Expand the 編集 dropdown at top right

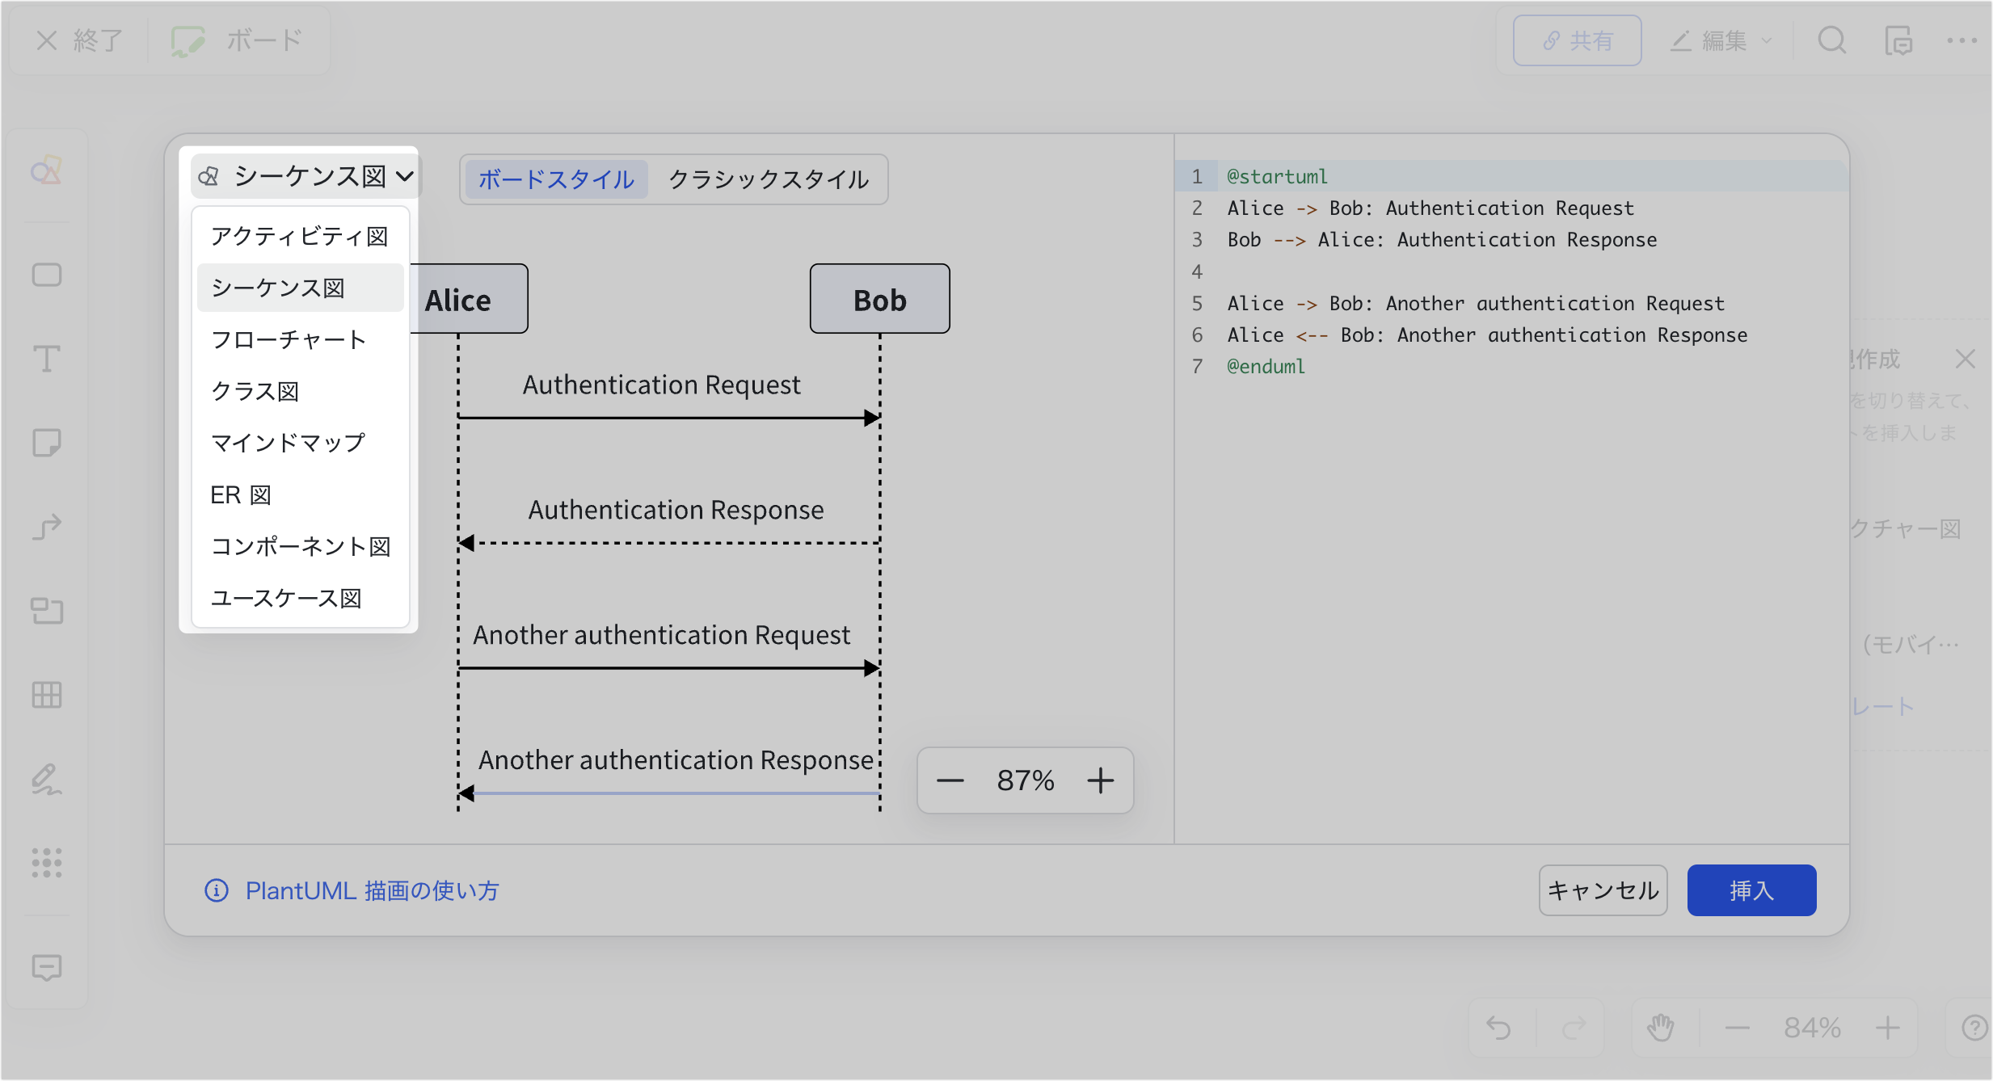click(x=1719, y=40)
